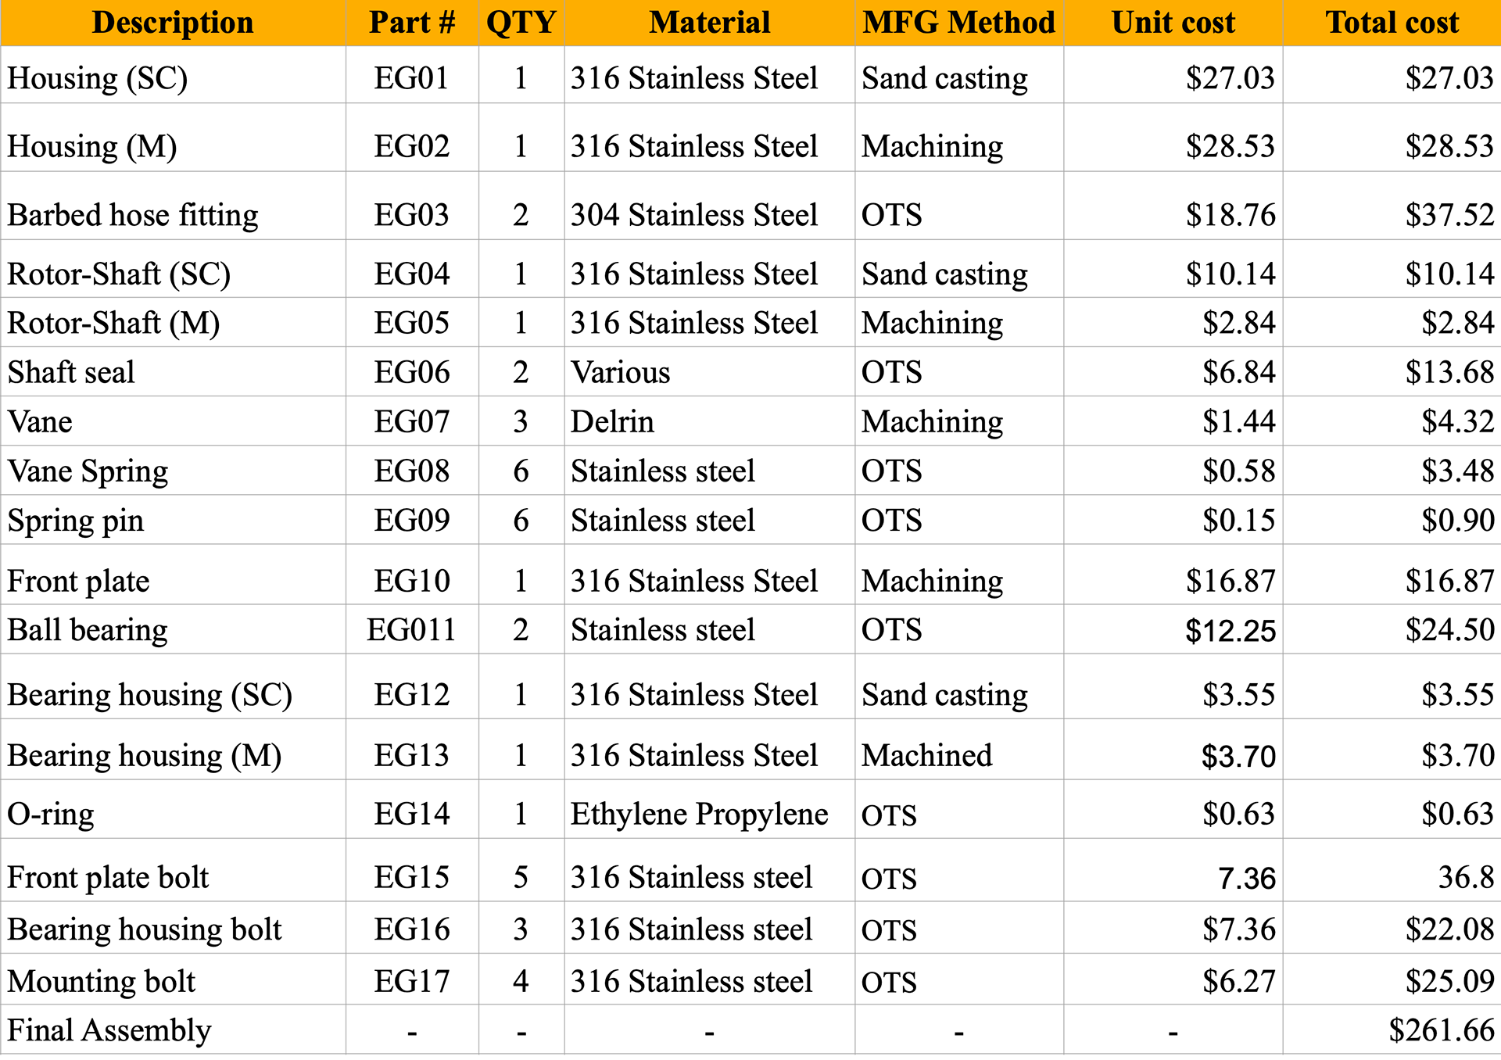Select the Part # column header
The image size is (1501, 1060).
coord(412,23)
